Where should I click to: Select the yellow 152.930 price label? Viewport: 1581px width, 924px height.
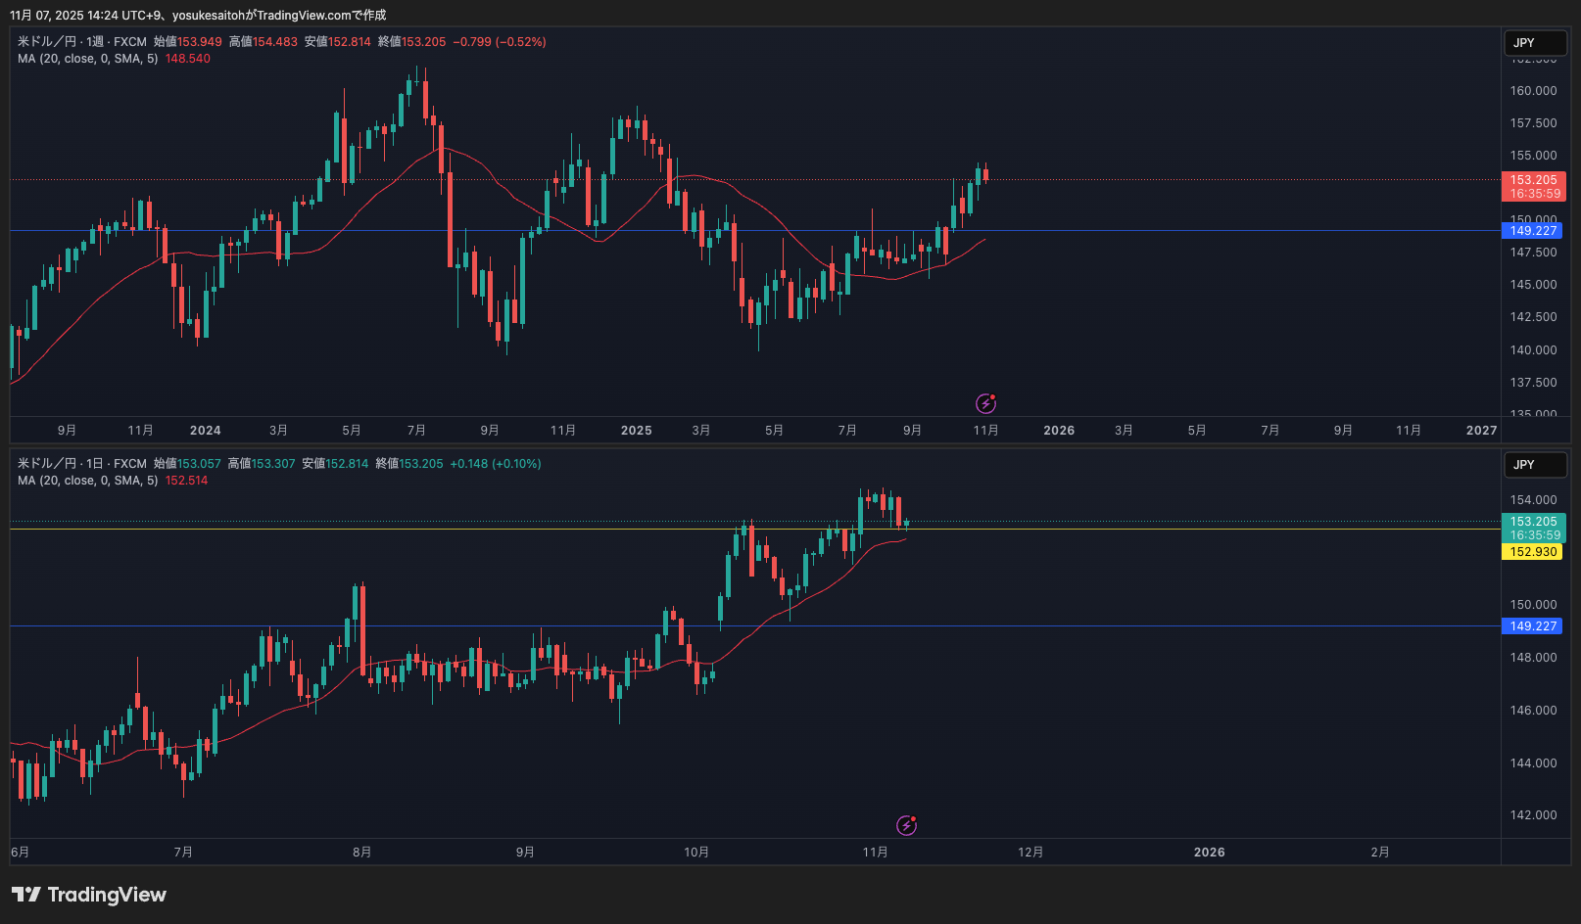1533,552
